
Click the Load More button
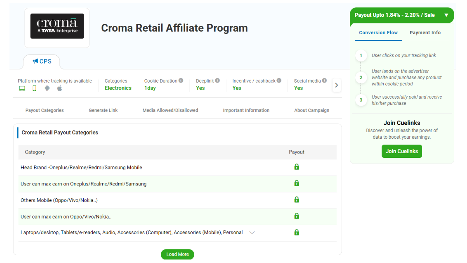pyautogui.click(x=177, y=254)
